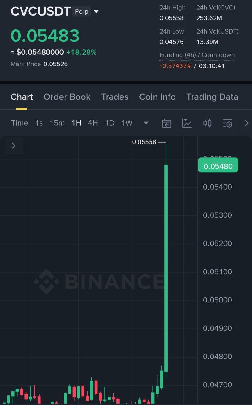Screen dimensions: 252x405
Task: Expand more time intervals dropdown
Action: tap(146, 123)
